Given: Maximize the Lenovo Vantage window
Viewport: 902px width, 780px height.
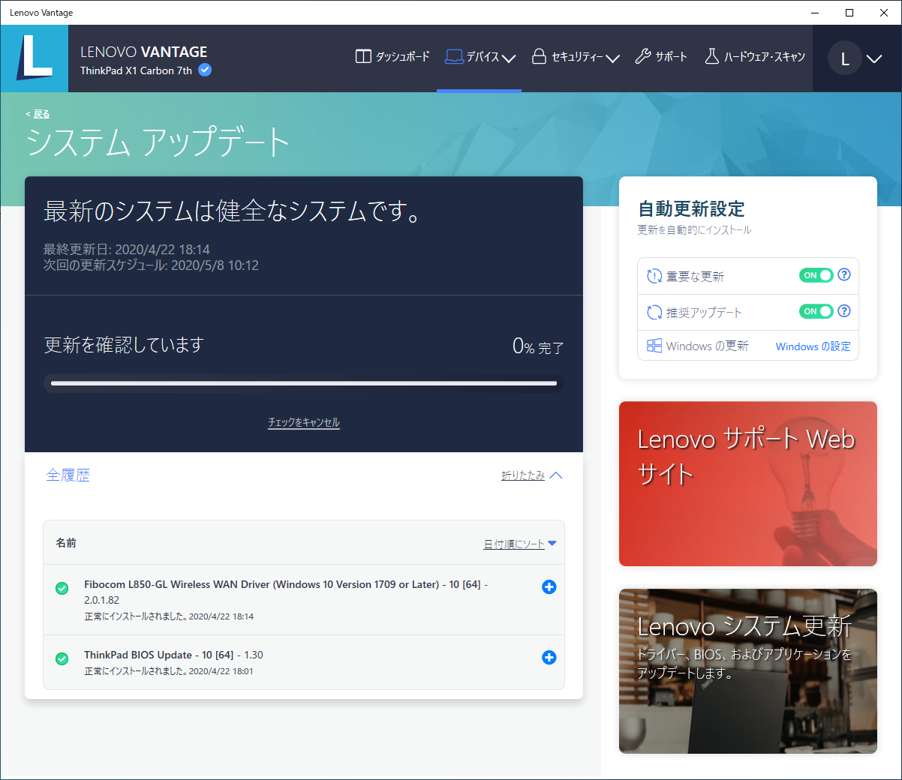Looking at the screenshot, I should pos(849,13).
